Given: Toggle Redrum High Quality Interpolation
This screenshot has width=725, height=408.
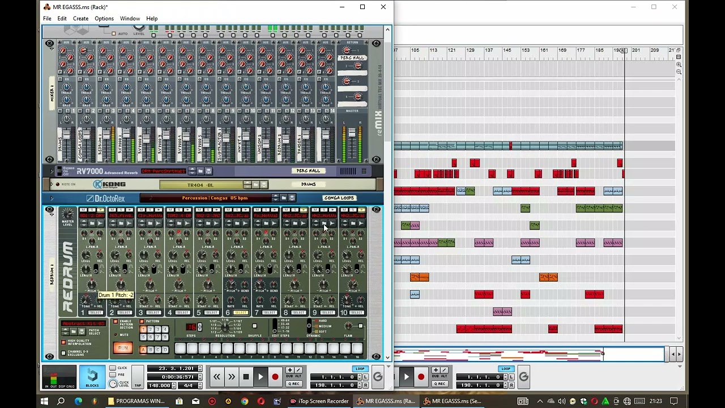Looking at the screenshot, I should tap(63, 342).
